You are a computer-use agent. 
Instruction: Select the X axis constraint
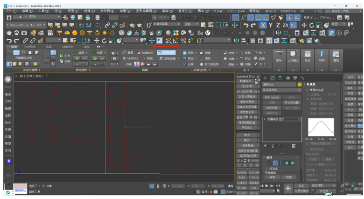coord(263,25)
